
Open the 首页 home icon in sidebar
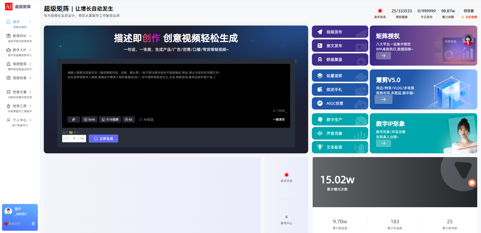pyautogui.click(x=9, y=22)
